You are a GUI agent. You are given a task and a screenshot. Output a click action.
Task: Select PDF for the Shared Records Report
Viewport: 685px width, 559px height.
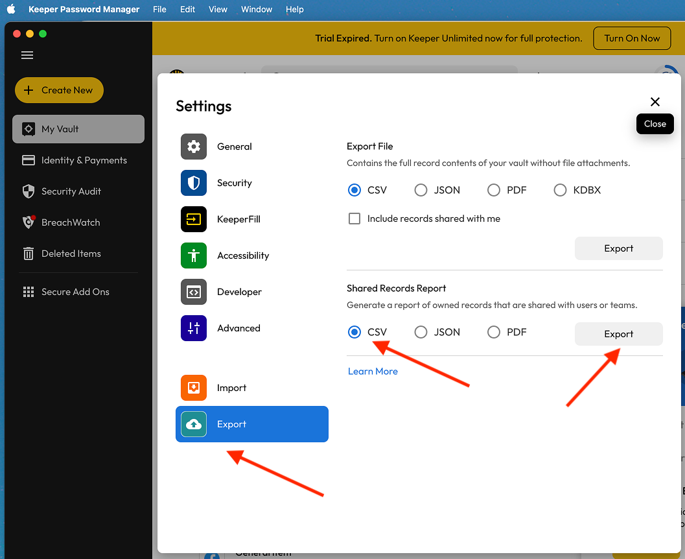(x=493, y=331)
